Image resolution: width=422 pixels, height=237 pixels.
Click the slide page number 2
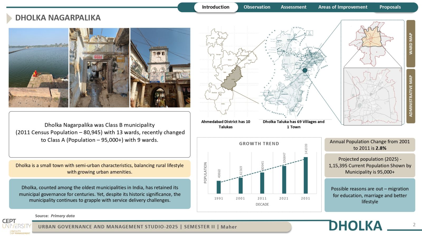point(414,225)
